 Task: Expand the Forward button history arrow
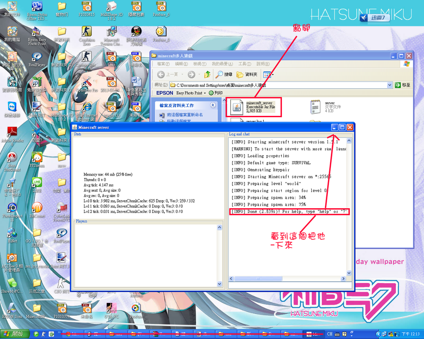click(x=199, y=75)
